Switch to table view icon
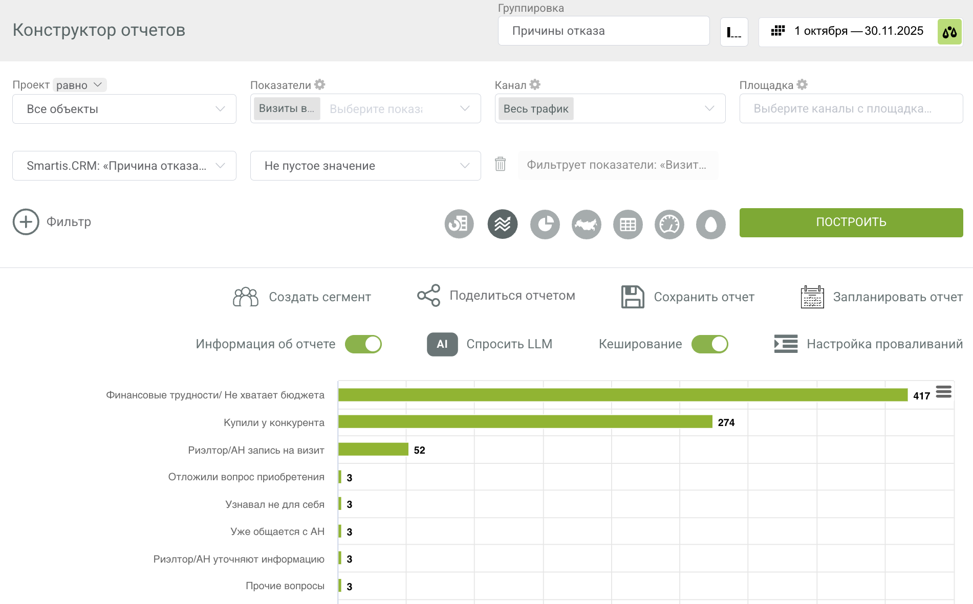This screenshot has height=604, width=973. click(x=628, y=224)
